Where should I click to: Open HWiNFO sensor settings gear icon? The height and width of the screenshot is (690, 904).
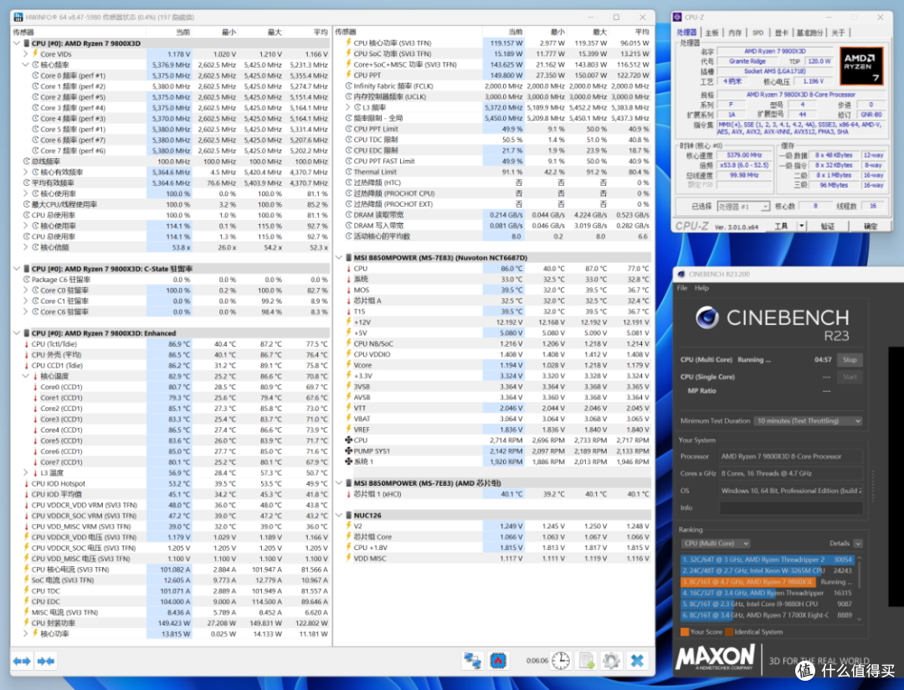coord(611,661)
